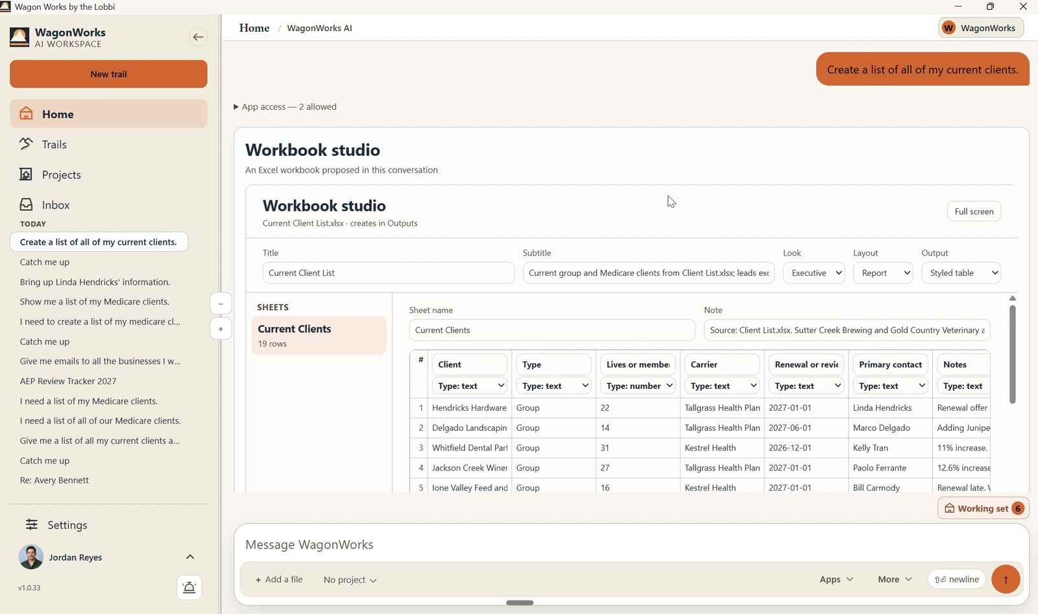
Task: Send message with orange arrow button
Action: click(x=1006, y=579)
